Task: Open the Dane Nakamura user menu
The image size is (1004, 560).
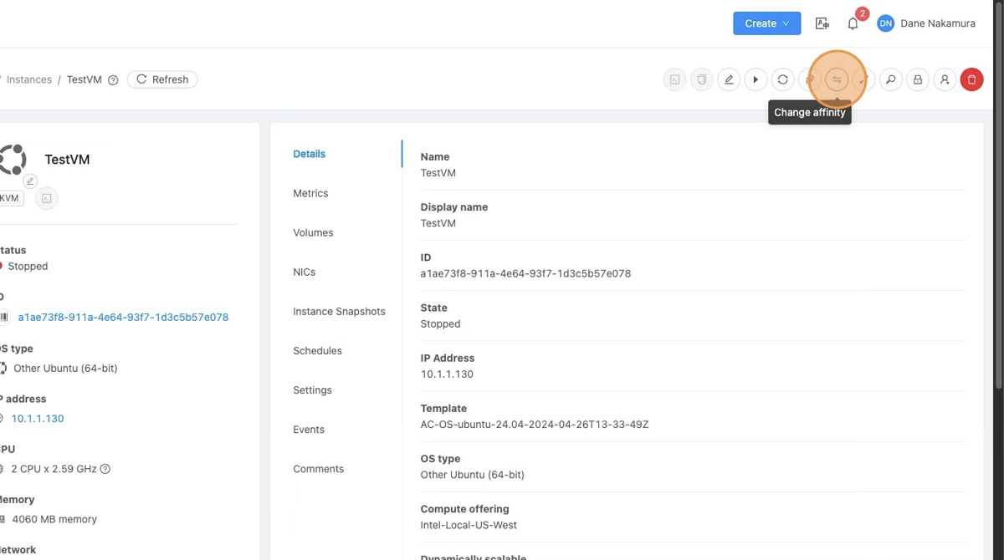Action: click(x=926, y=23)
